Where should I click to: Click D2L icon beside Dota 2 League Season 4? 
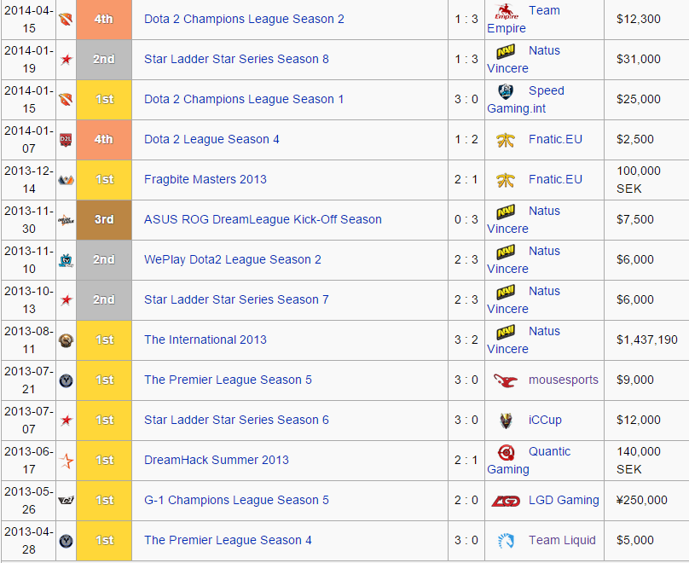pos(66,140)
